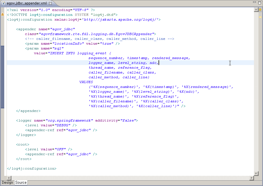Click vertical scrollbar up arrow
263x186 pixels.
click(x=256, y=10)
